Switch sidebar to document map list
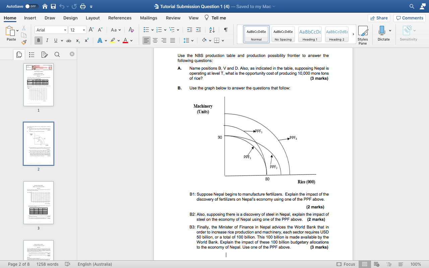This screenshot has width=429, height=268. pyautogui.click(x=32, y=55)
